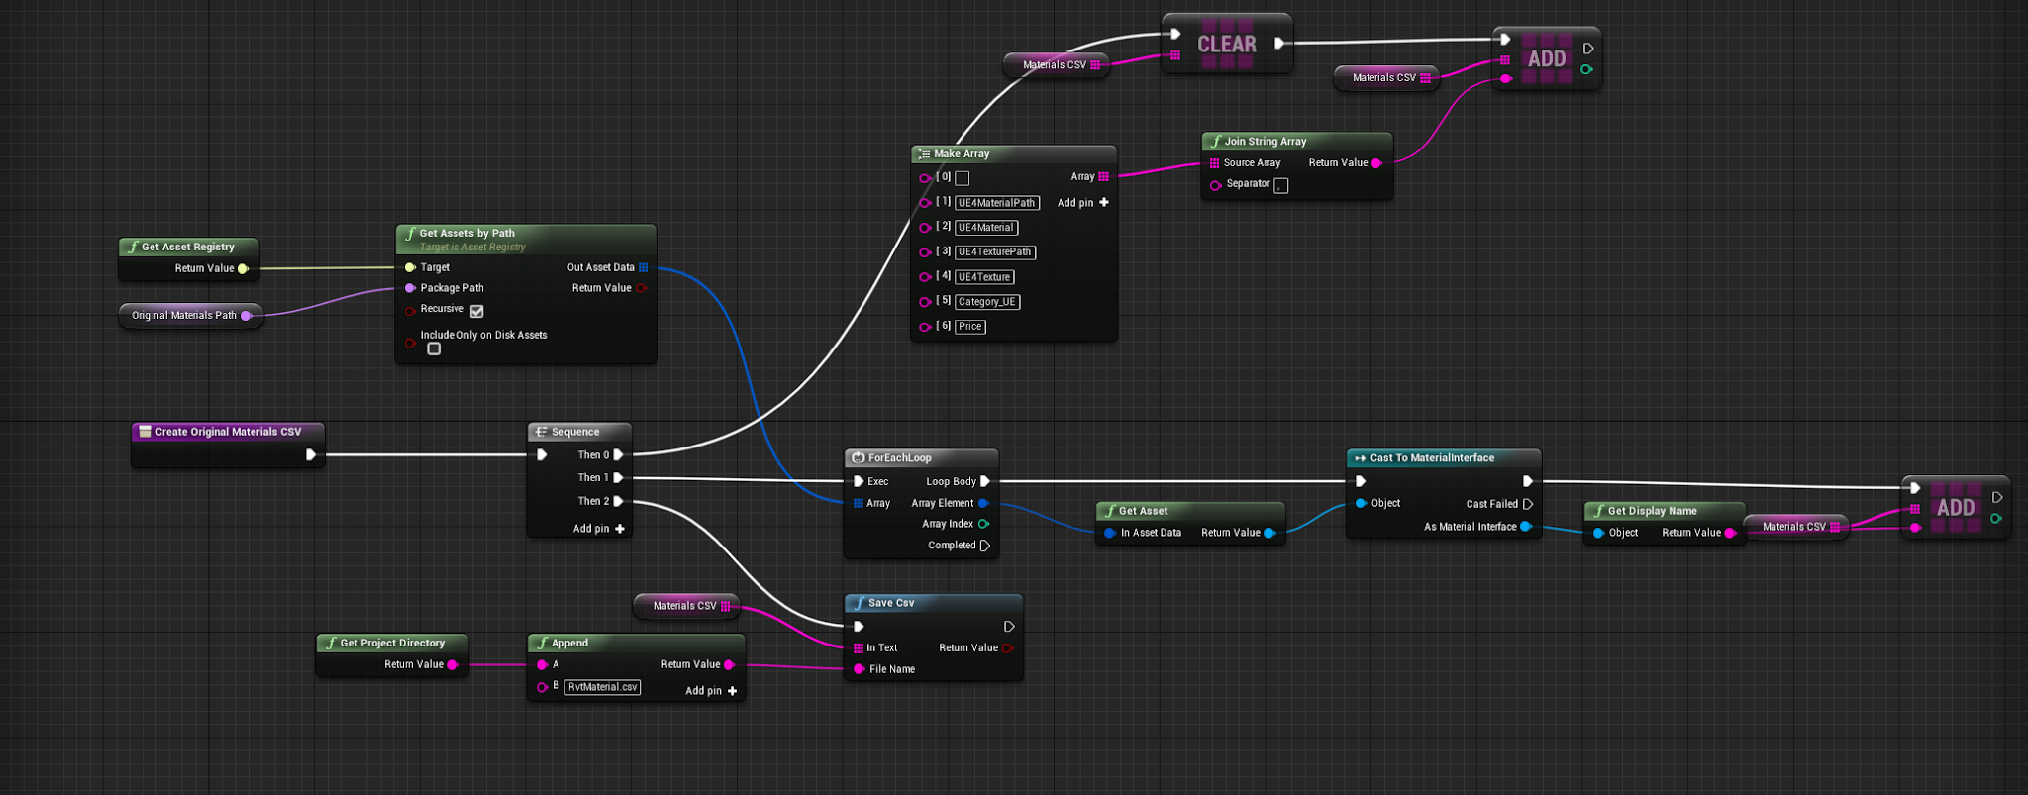Screen dimensions: 2028x795
Task: Click the empty [0] field in Make Array
Action: coord(963,178)
